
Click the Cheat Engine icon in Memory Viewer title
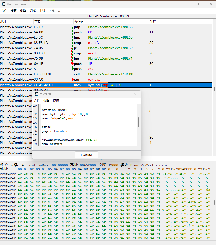click(x=3, y=4)
